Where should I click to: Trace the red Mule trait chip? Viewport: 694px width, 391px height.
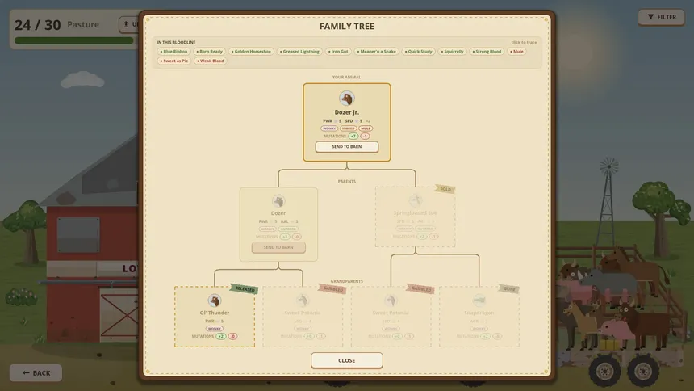pyautogui.click(x=516, y=52)
